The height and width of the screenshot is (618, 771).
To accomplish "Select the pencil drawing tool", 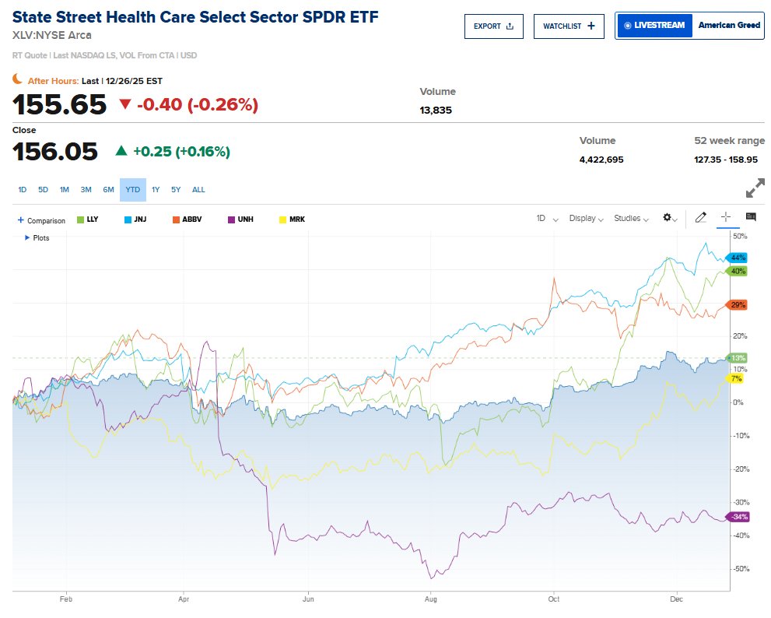I will click(x=700, y=218).
